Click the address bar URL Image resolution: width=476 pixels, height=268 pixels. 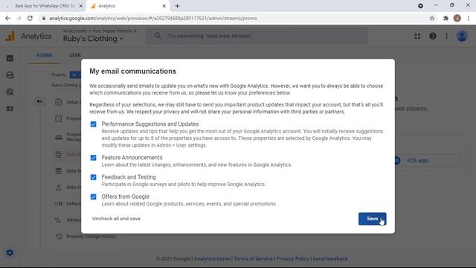(153, 18)
